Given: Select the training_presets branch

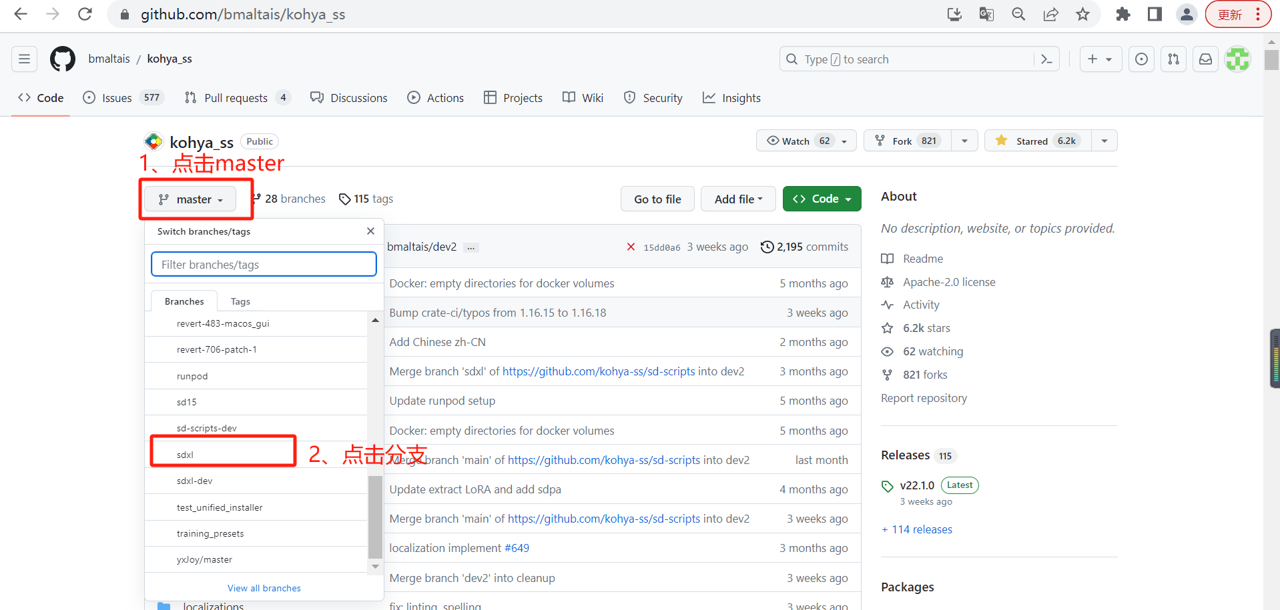Looking at the screenshot, I should click(256, 533).
